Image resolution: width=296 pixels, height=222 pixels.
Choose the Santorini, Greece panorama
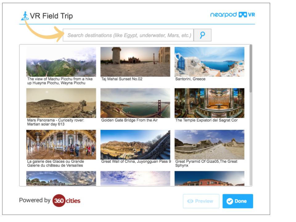pos(209,62)
